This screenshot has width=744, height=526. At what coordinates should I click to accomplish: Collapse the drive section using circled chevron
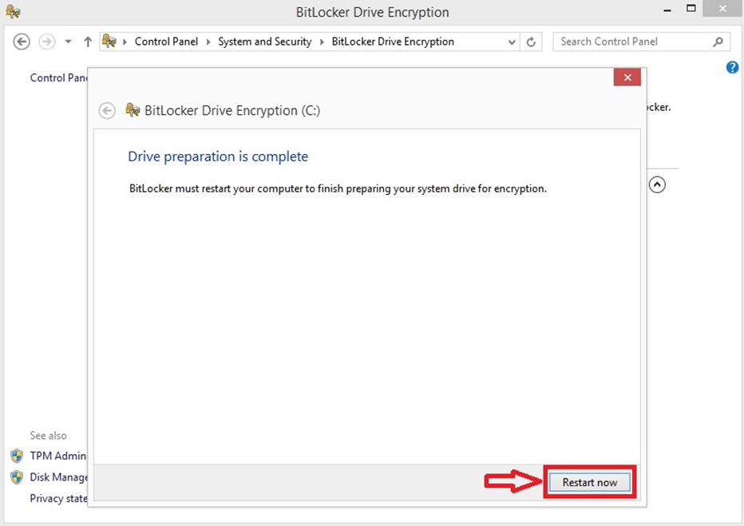(x=656, y=184)
